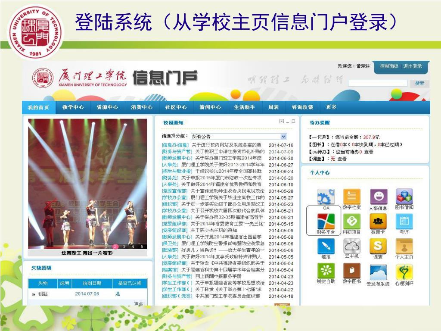Open the 校园卡 icon
Screen dimensions: 441x331
tap(378, 221)
